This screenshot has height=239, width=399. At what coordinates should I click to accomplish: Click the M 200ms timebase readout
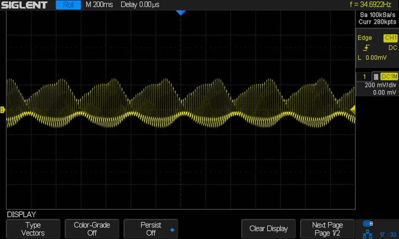99,5
